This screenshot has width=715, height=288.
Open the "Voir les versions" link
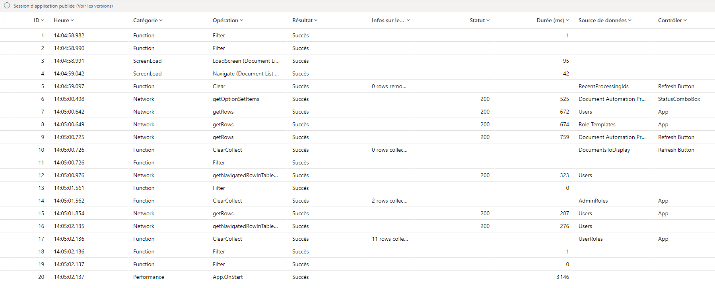[x=95, y=6]
